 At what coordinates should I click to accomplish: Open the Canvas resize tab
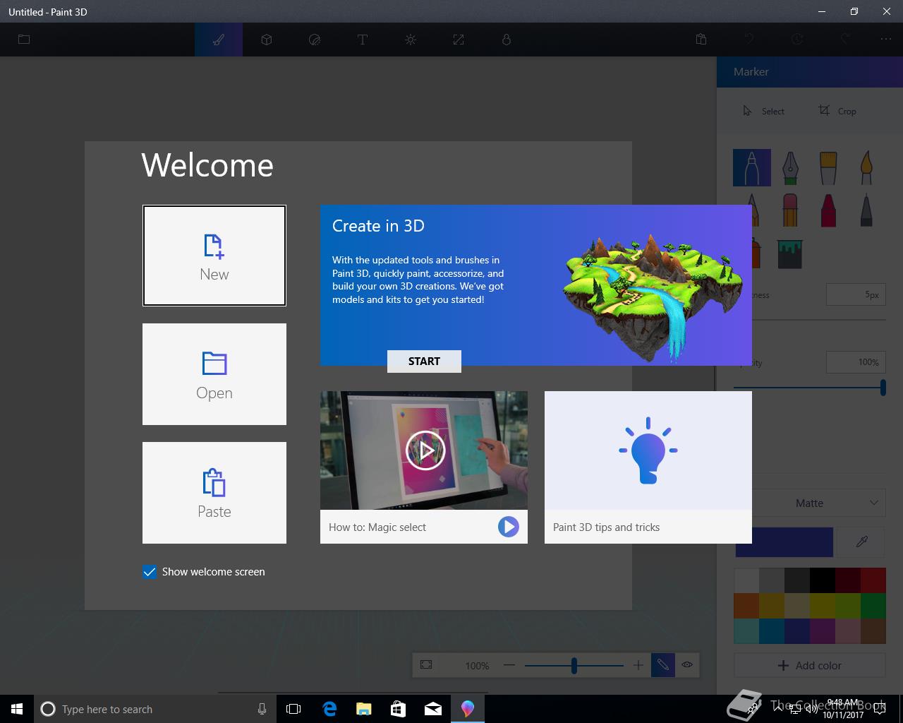459,40
